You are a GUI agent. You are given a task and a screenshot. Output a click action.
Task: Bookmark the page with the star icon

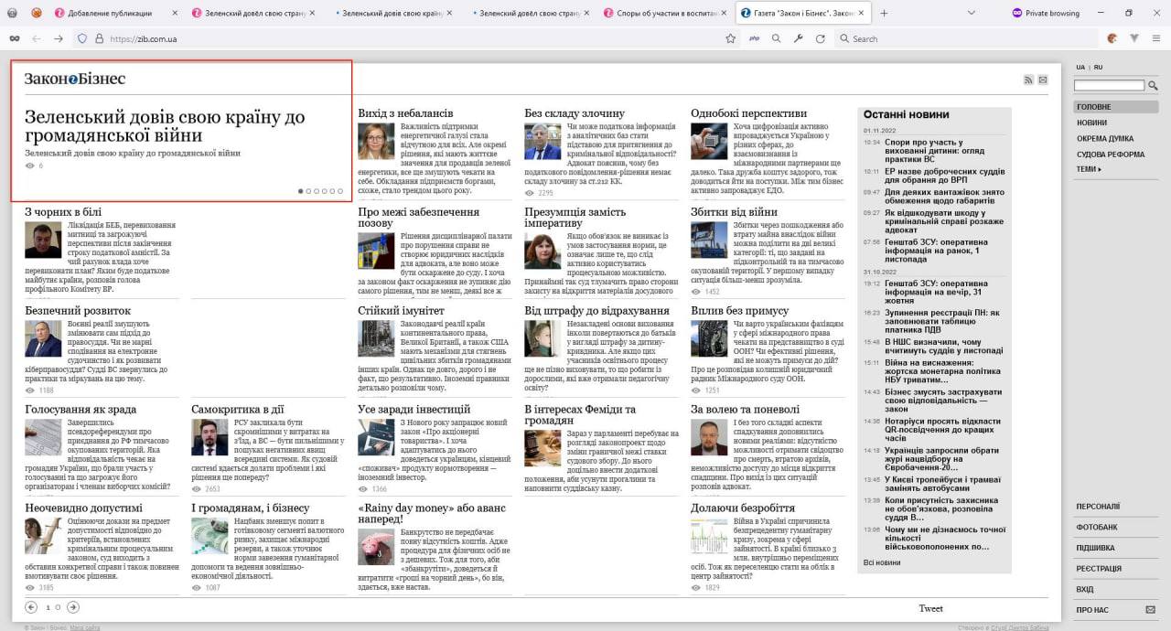coord(730,38)
